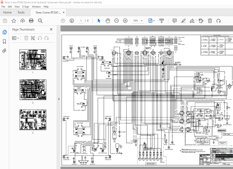Open the Bookmarks panel icon
233x169 pixels.
coord(5,41)
